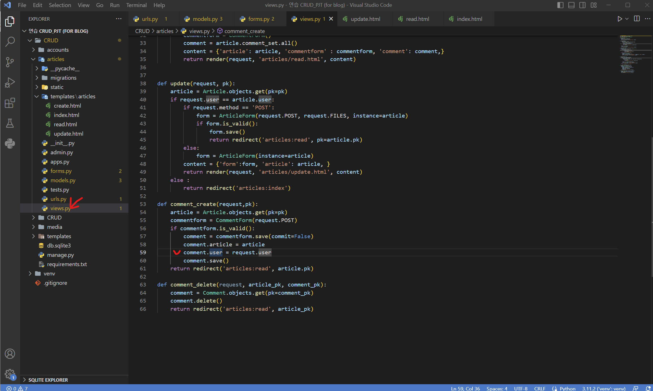Expand the SQLITE EXPLORER section
The height and width of the screenshot is (391, 653).
tap(48, 380)
